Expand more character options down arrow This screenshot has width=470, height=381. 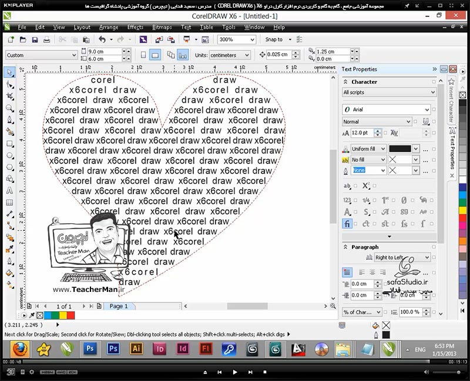click(x=389, y=237)
